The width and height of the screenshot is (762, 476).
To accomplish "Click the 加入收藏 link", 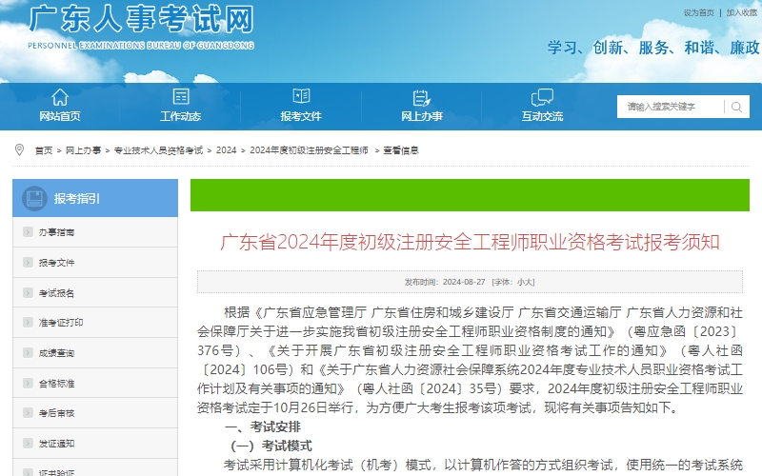I will (x=742, y=13).
